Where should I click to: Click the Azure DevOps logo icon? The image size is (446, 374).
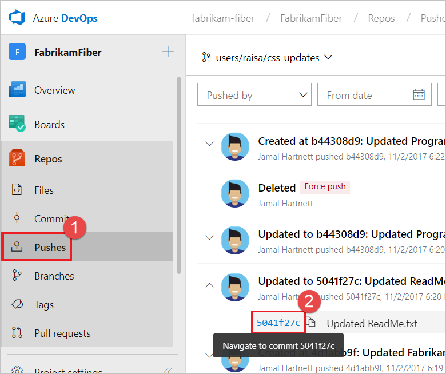click(18, 17)
